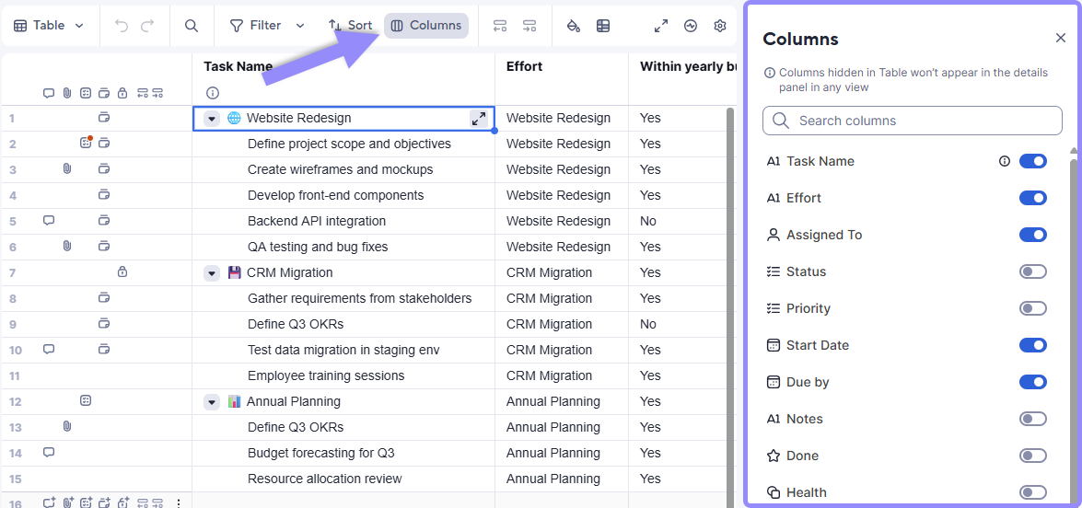Viewport: 1082px width, 508px height.
Task: Click the Effort column header
Action: point(562,79)
